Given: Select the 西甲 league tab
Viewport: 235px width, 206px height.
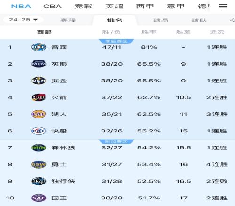Looking at the screenshot, I should pyautogui.click(x=145, y=7).
